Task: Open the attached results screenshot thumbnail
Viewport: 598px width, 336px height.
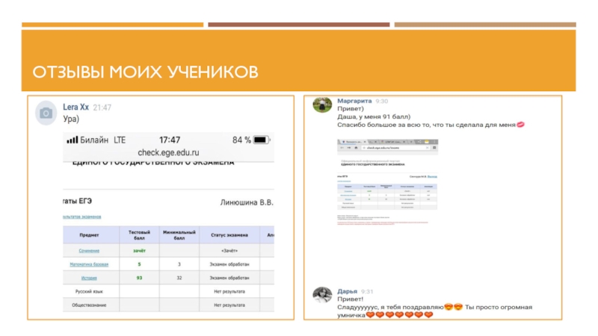Action: click(387, 182)
